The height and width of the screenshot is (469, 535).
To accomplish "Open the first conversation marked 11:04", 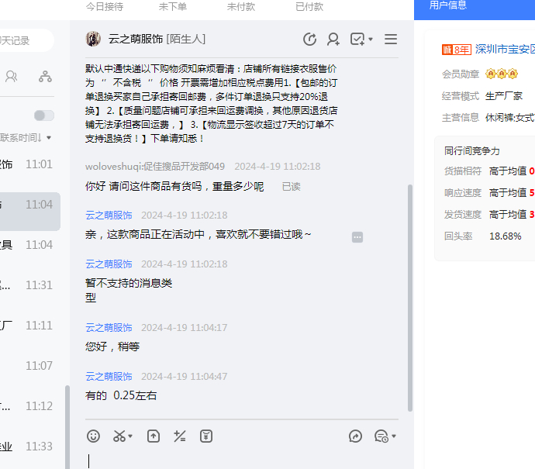I will click(30, 212).
